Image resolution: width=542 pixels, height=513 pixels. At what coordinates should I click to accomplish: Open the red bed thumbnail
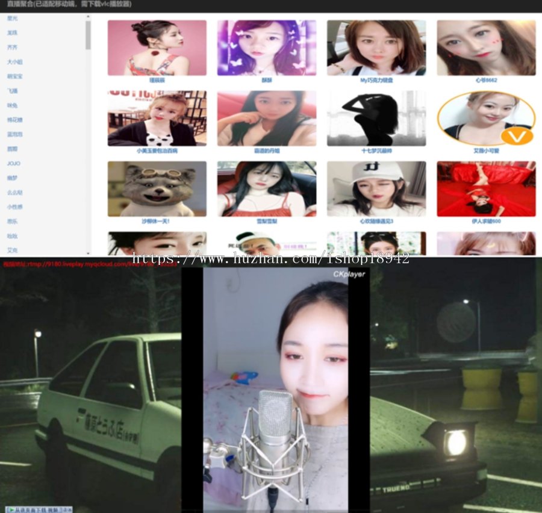(486, 188)
